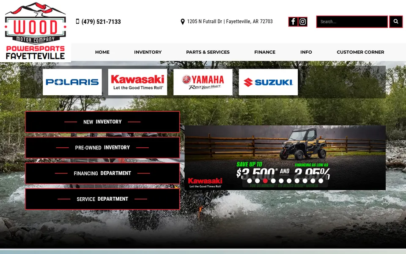Open the Facebook page icon
Viewport: 406px width, 254px height.
[x=293, y=22]
